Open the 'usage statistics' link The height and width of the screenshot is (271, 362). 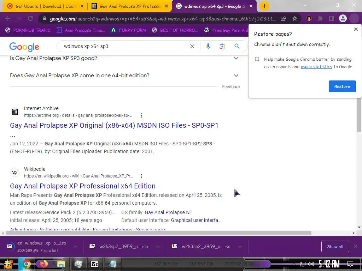click(x=316, y=67)
